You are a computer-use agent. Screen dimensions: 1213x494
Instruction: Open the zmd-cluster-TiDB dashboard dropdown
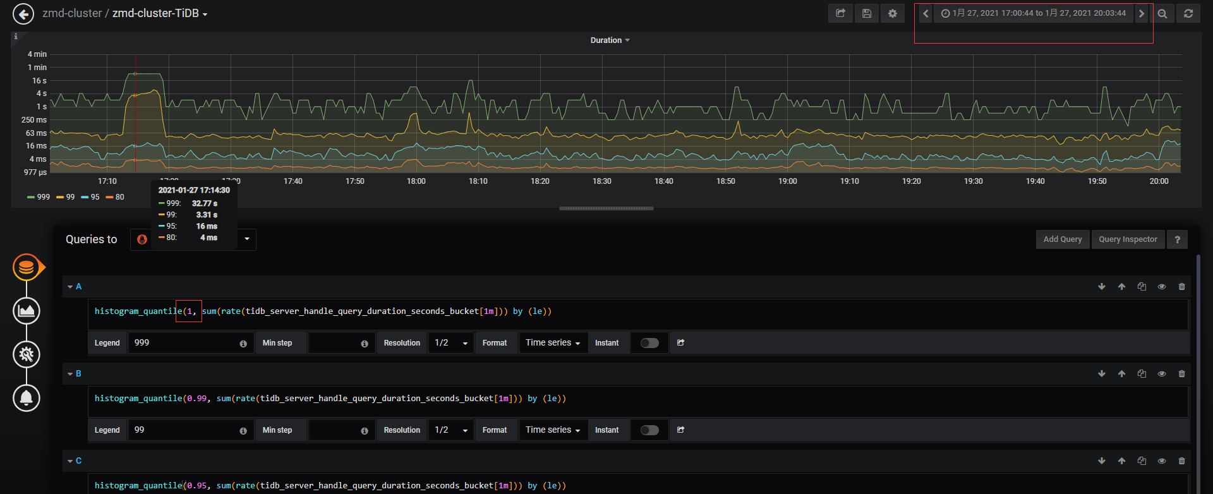point(160,13)
